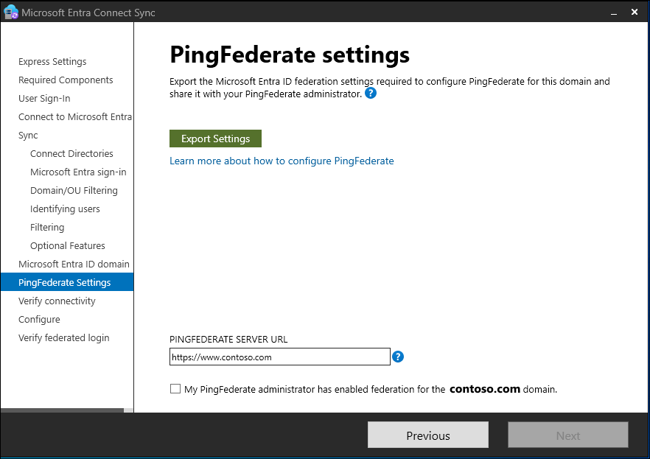Open the Required Components step
Image resolution: width=650 pixels, height=459 pixels.
point(66,80)
